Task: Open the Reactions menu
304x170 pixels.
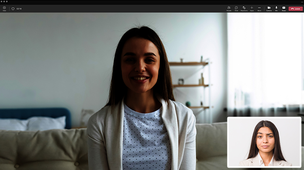Action: point(244,8)
